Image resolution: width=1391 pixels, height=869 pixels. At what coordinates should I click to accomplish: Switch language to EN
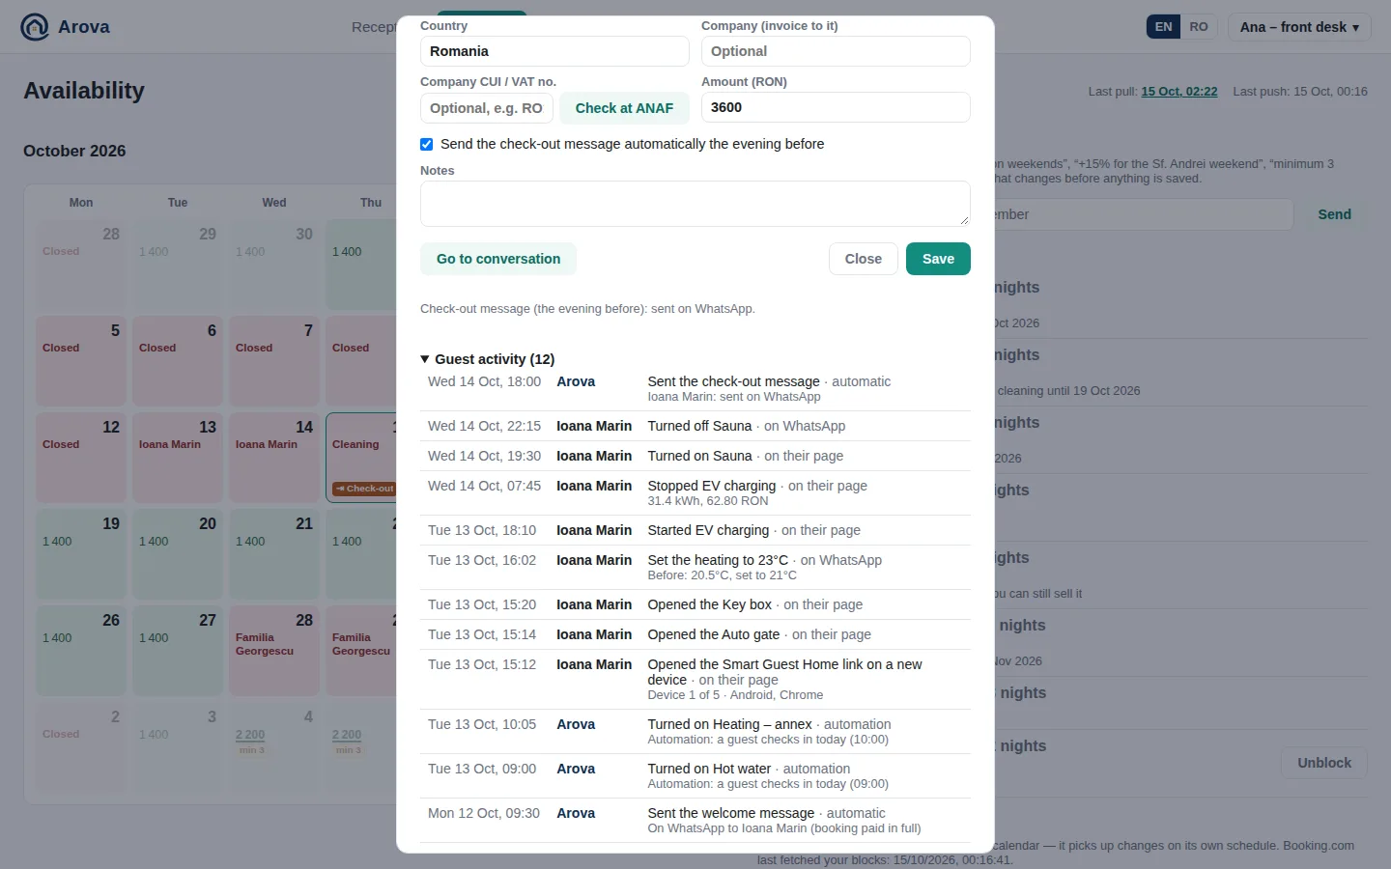(x=1163, y=27)
